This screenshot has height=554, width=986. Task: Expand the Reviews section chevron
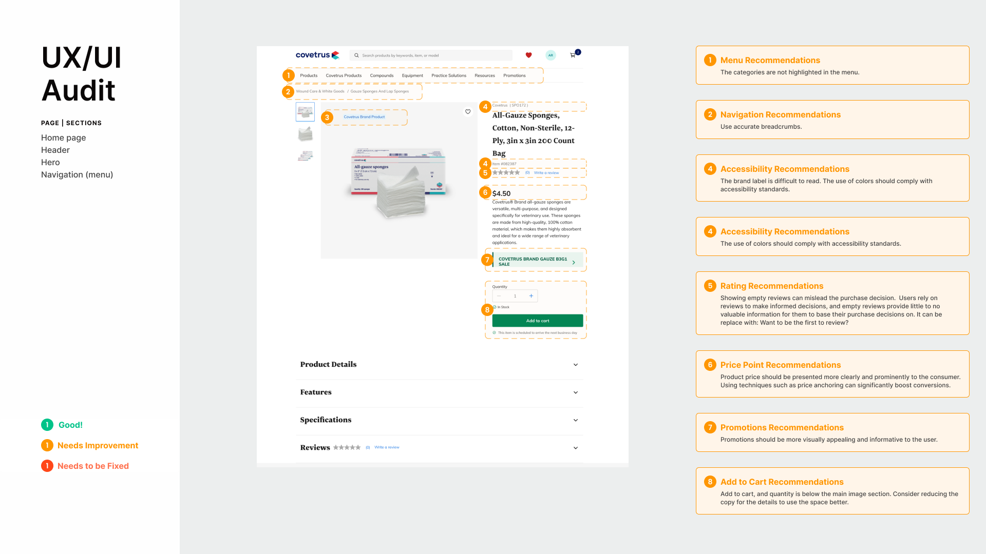pyautogui.click(x=576, y=448)
